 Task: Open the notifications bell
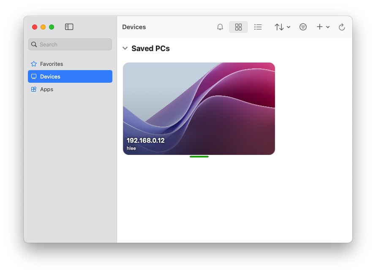pos(220,27)
